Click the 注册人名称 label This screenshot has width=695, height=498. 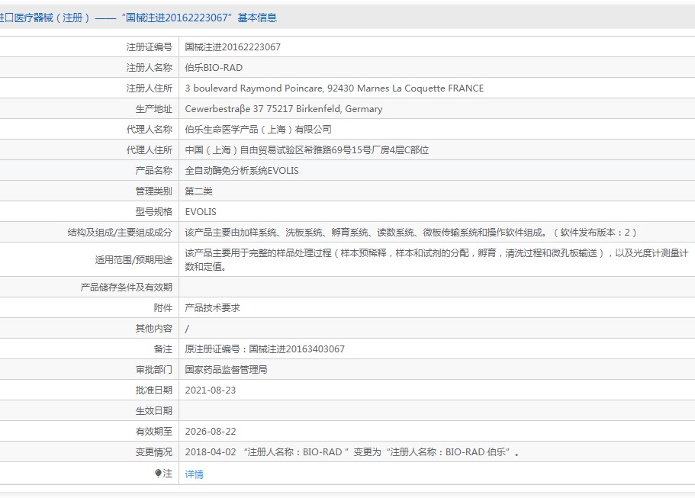point(150,68)
